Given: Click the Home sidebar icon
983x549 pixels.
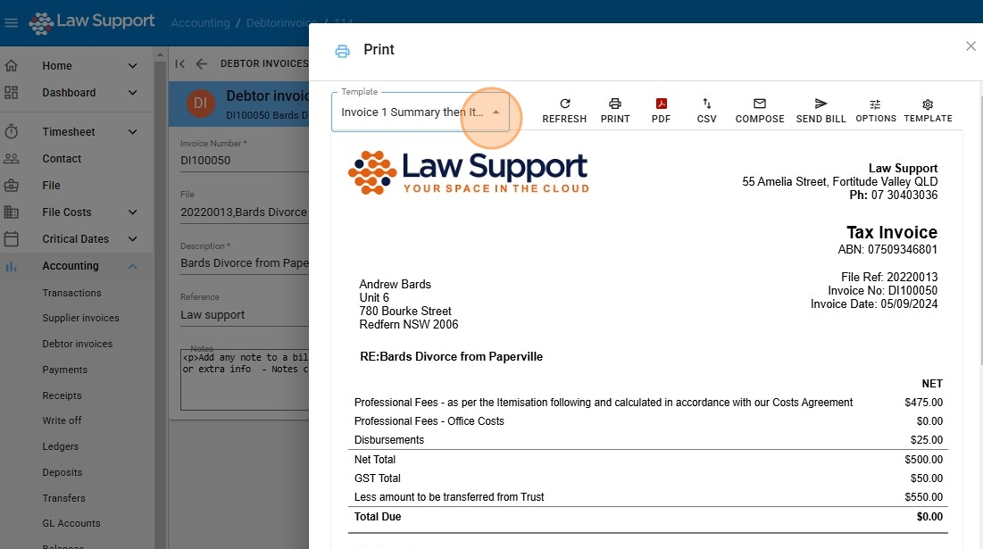Looking at the screenshot, I should tap(12, 65).
